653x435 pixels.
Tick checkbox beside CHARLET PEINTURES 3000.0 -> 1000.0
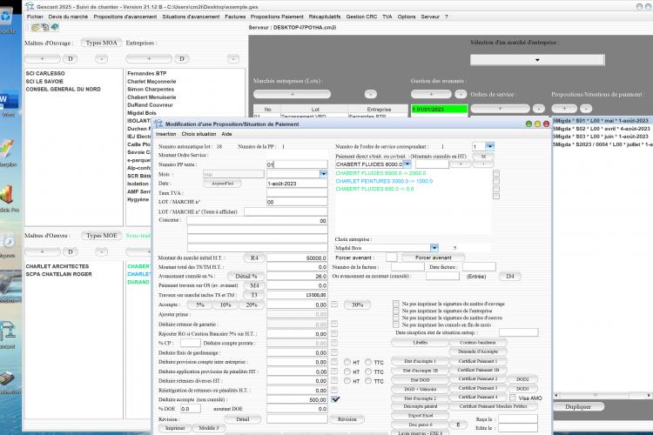(496, 181)
